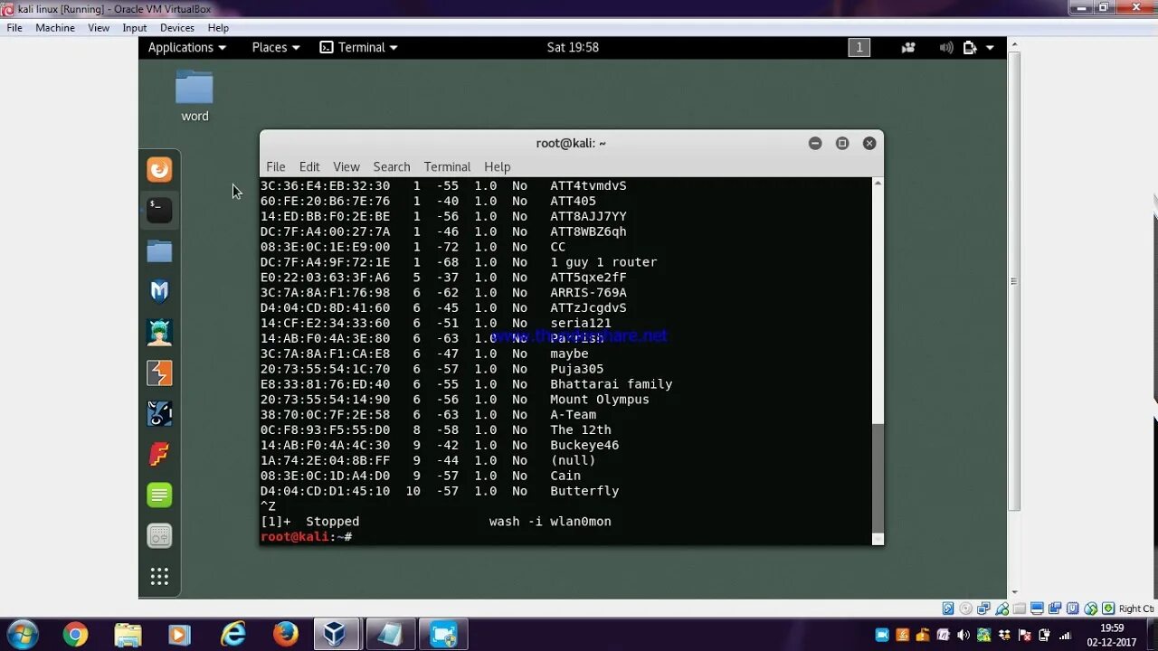
Task: Click the terminal scrollbar up arrow
Action: point(878,184)
